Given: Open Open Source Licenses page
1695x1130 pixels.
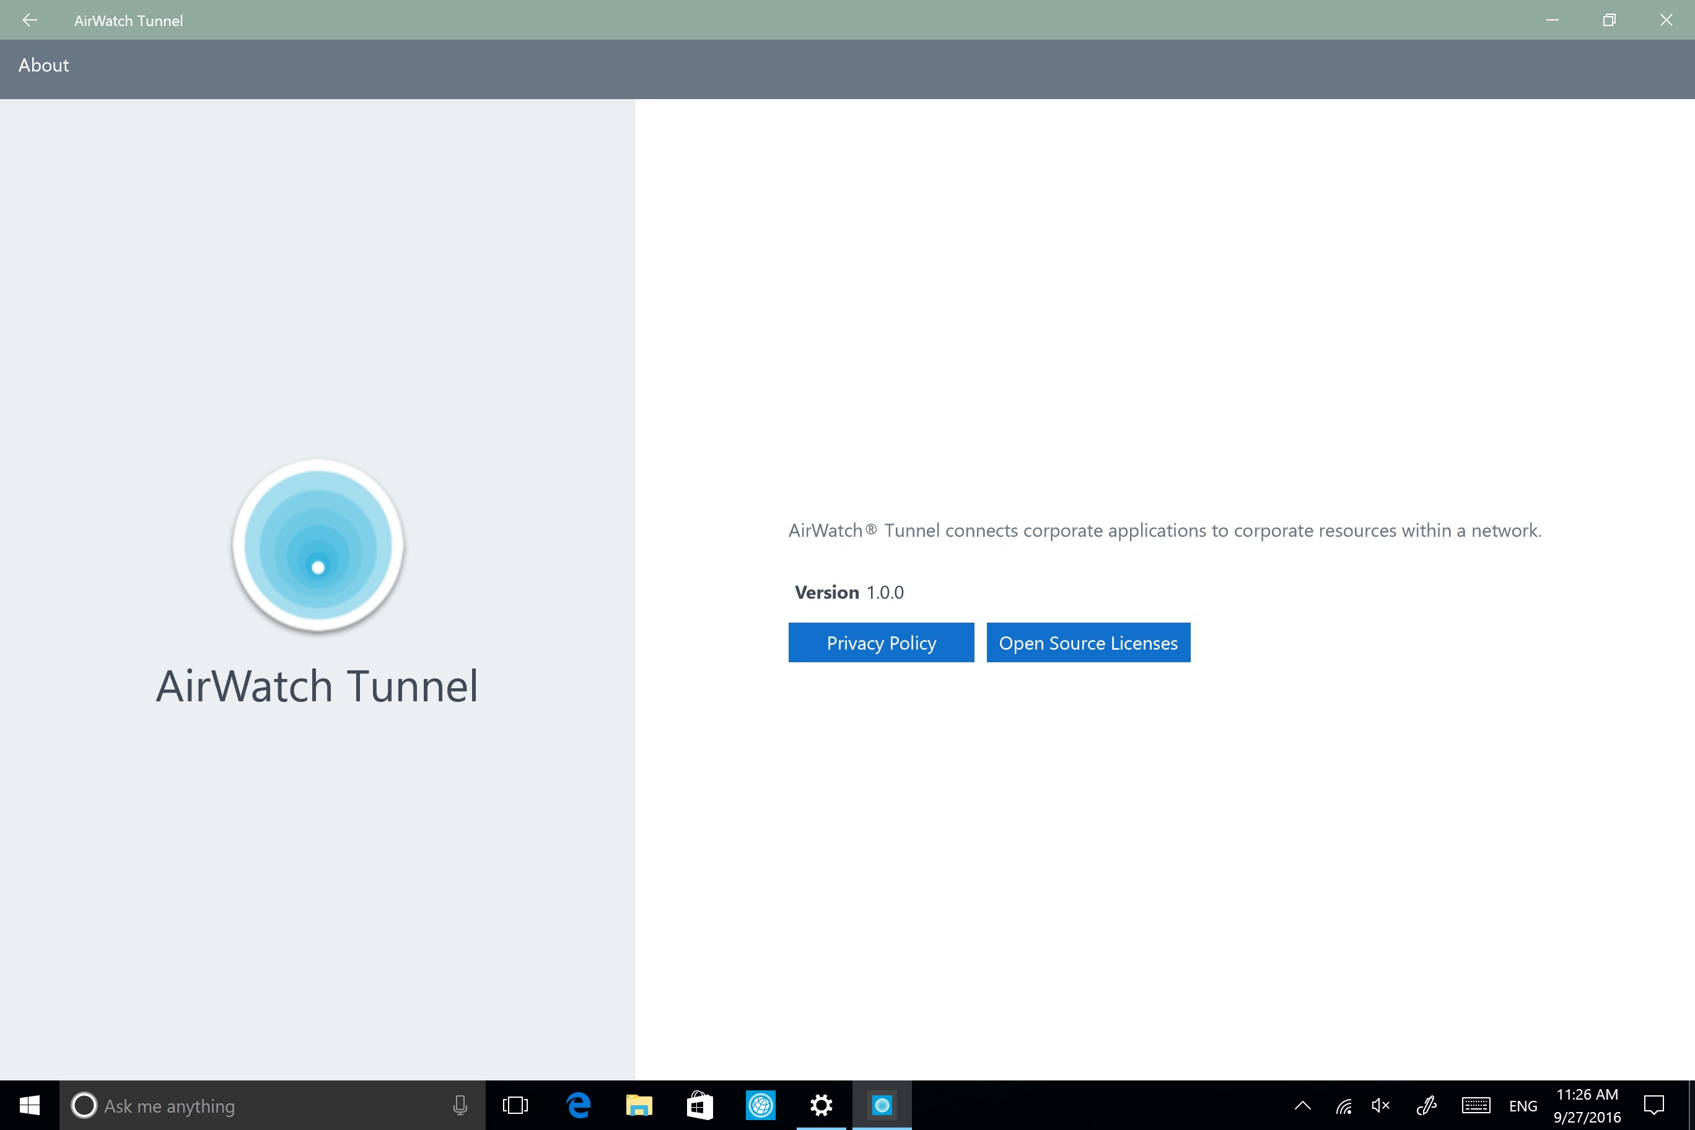Looking at the screenshot, I should click(1088, 642).
